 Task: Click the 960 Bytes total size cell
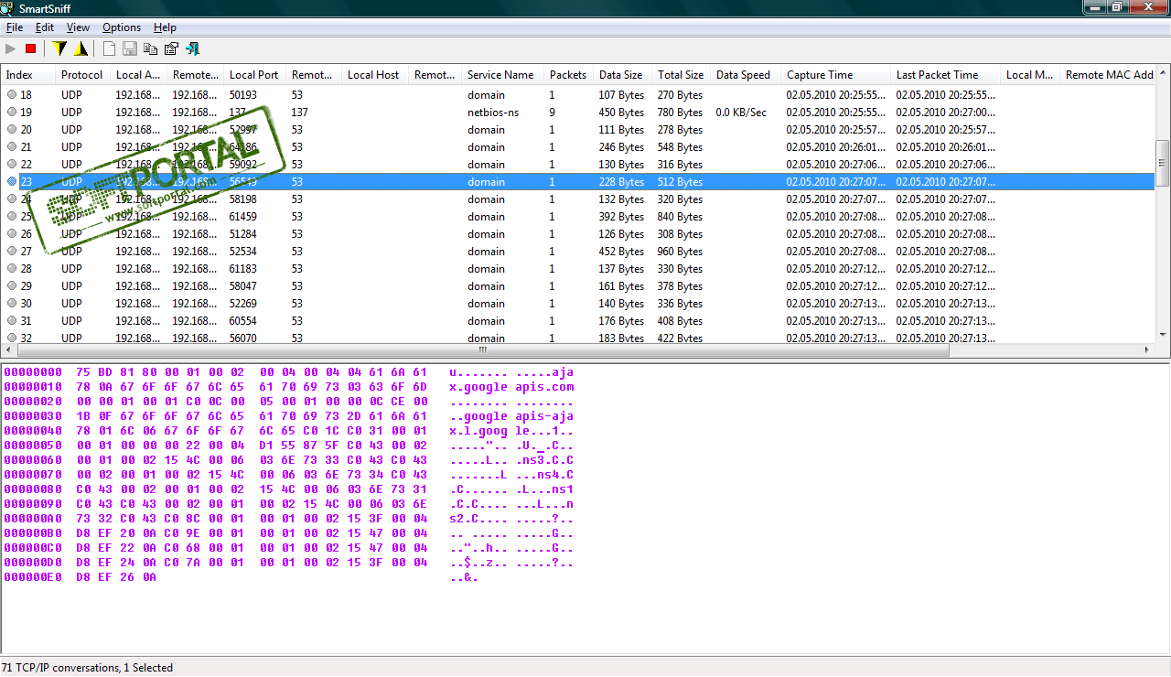[x=680, y=252]
